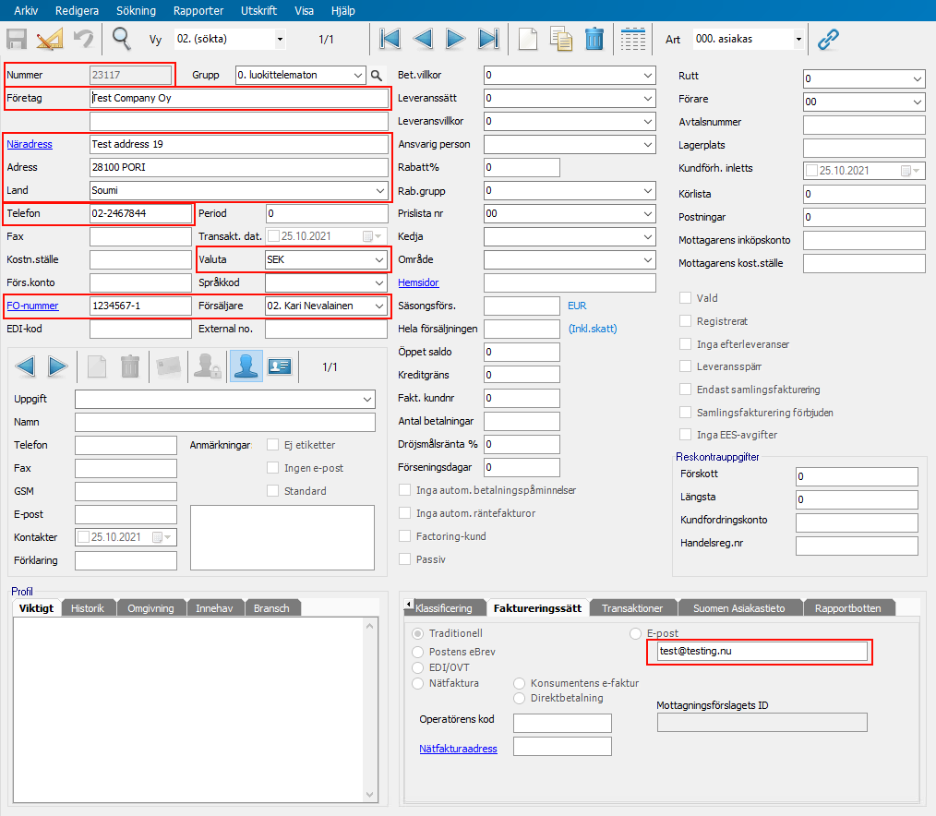Click into the Företag name field
The width and height of the screenshot is (936, 816).
pos(238,99)
